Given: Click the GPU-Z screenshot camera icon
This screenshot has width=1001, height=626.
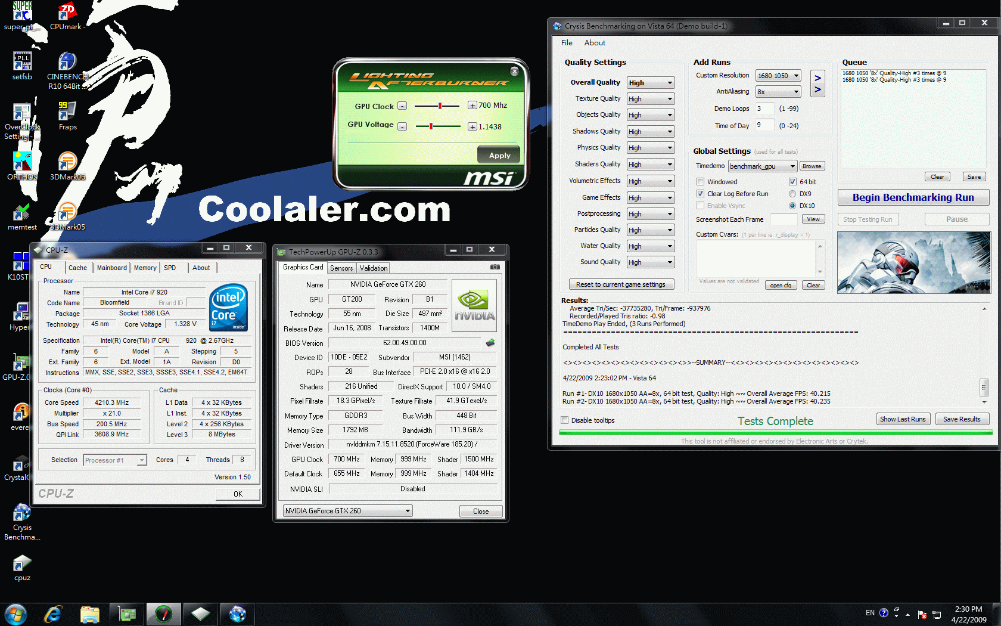Looking at the screenshot, I should point(495,267).
